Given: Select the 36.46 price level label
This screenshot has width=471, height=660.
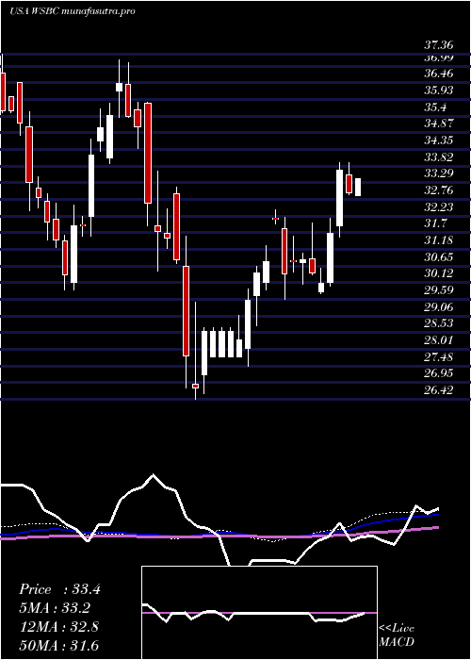Looking at the screenshot, I should [439, 74].
